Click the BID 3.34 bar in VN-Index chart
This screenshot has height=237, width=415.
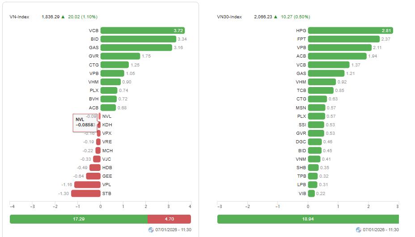click(x=138, y=39)
